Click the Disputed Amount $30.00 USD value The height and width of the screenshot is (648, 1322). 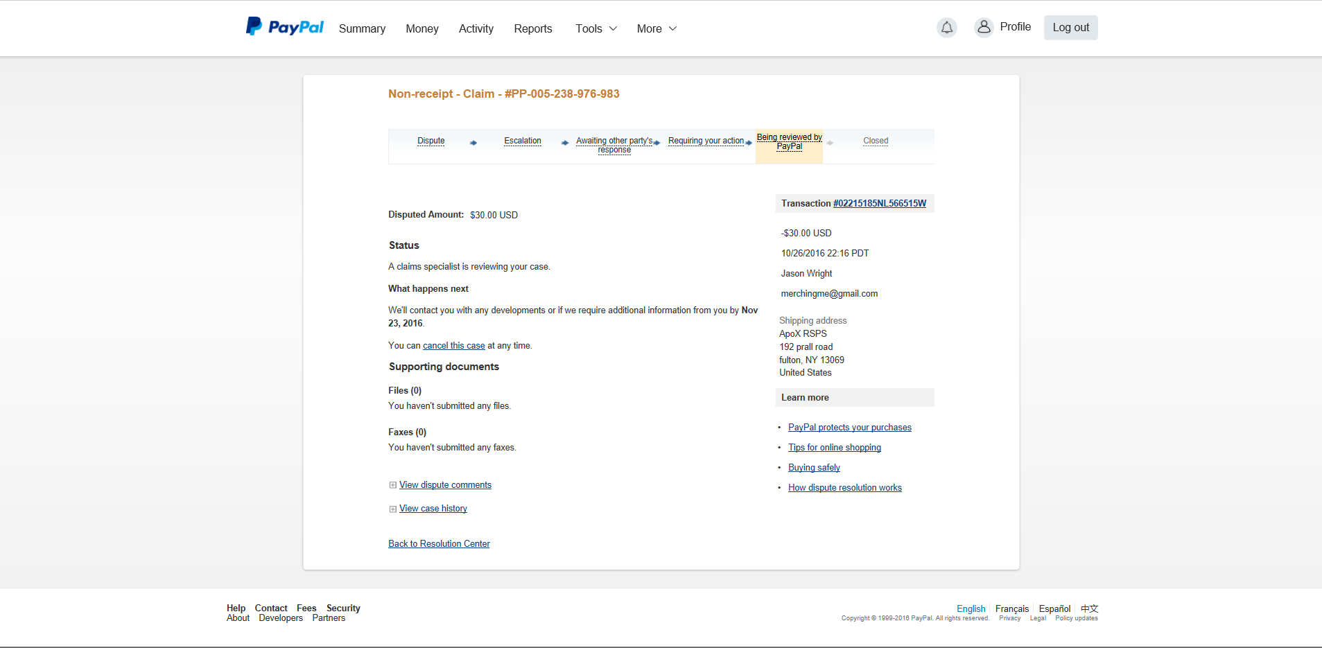pos(494,216)
